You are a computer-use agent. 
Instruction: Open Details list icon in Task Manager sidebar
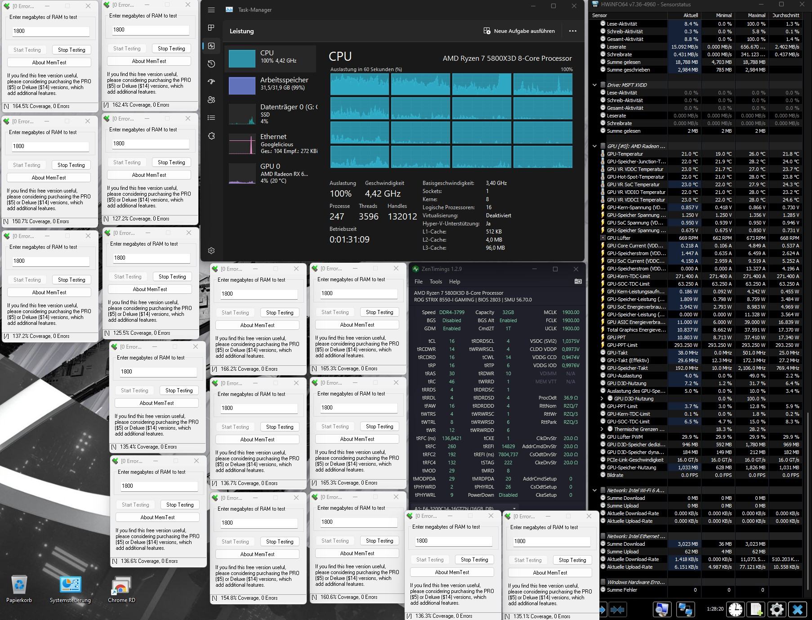[211, 118]
